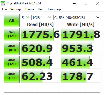
Task: Open the Theme menu
Action: 29,9
